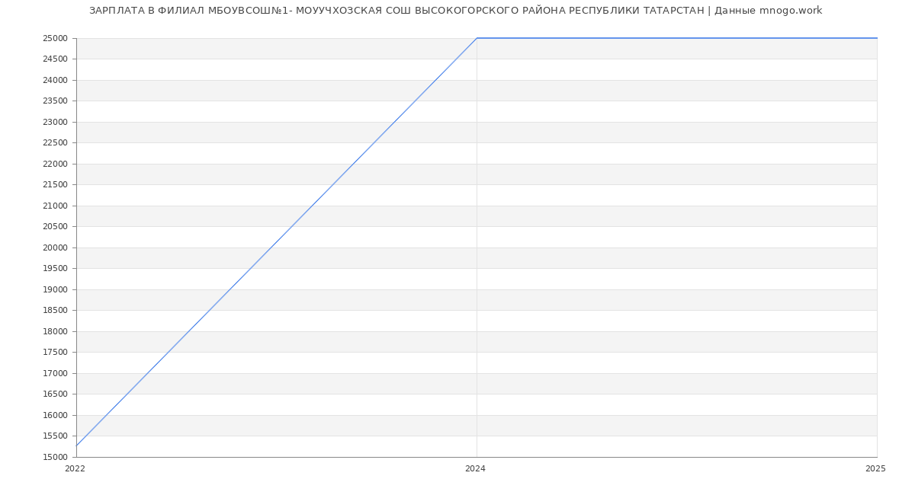Click the line's starting point at 2022
Viewport: 915px width, 495px height.
[x=77, y=445]
